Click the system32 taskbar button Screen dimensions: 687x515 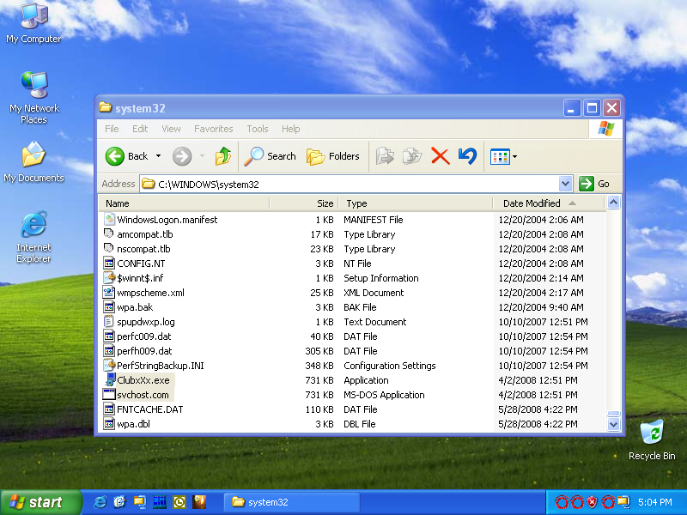[292, 502]
